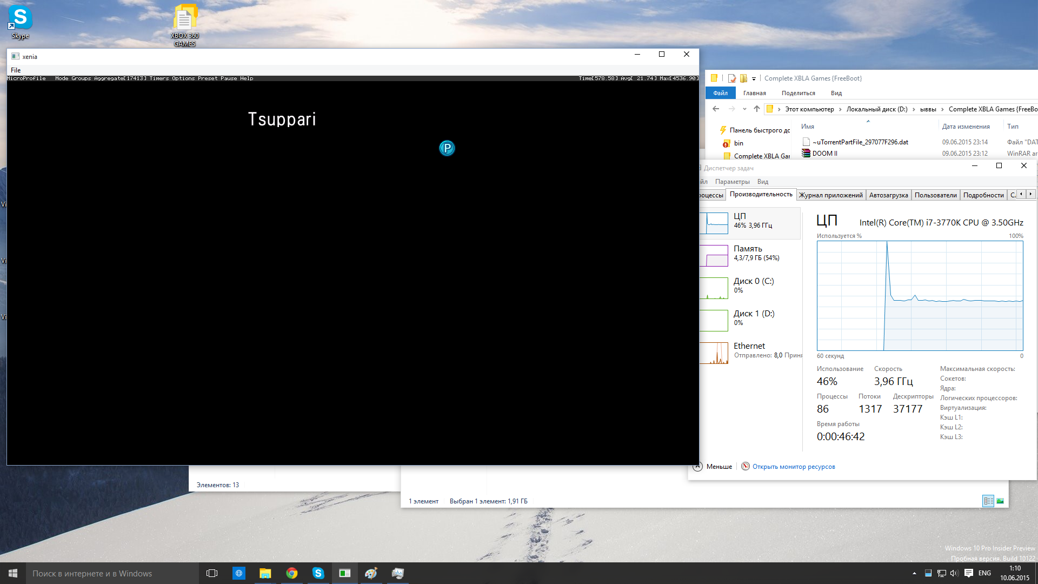1038x584 pixels.
Task: Switch Explorer to details list view
Action: [x=988, y=501]
